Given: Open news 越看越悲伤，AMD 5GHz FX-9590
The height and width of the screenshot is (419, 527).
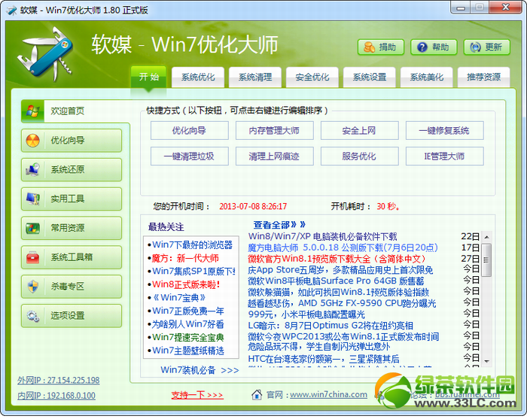Looking at the screenshot, I should [x=342, y=303].
